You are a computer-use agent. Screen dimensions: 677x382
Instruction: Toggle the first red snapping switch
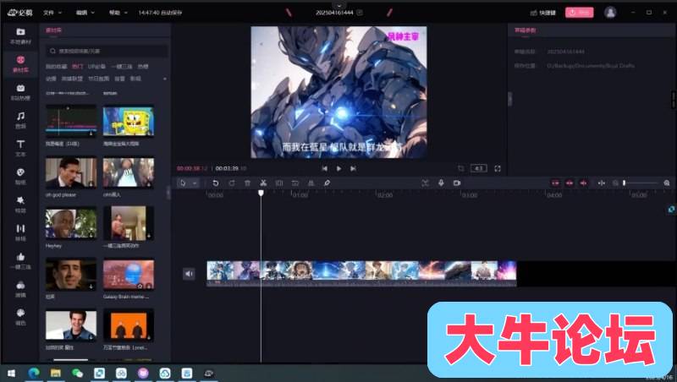point(555,183)
